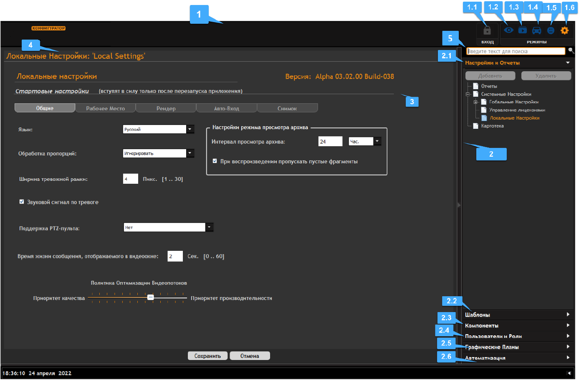The image size is (579, 380).
Task: Open the PTZ-пульт support dropdown
Action: tap(209, 227)
